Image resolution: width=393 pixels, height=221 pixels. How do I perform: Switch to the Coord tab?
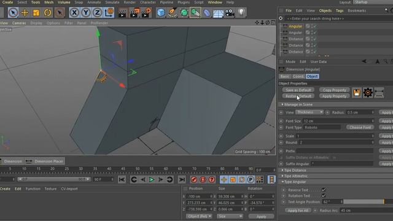[298, 76]
